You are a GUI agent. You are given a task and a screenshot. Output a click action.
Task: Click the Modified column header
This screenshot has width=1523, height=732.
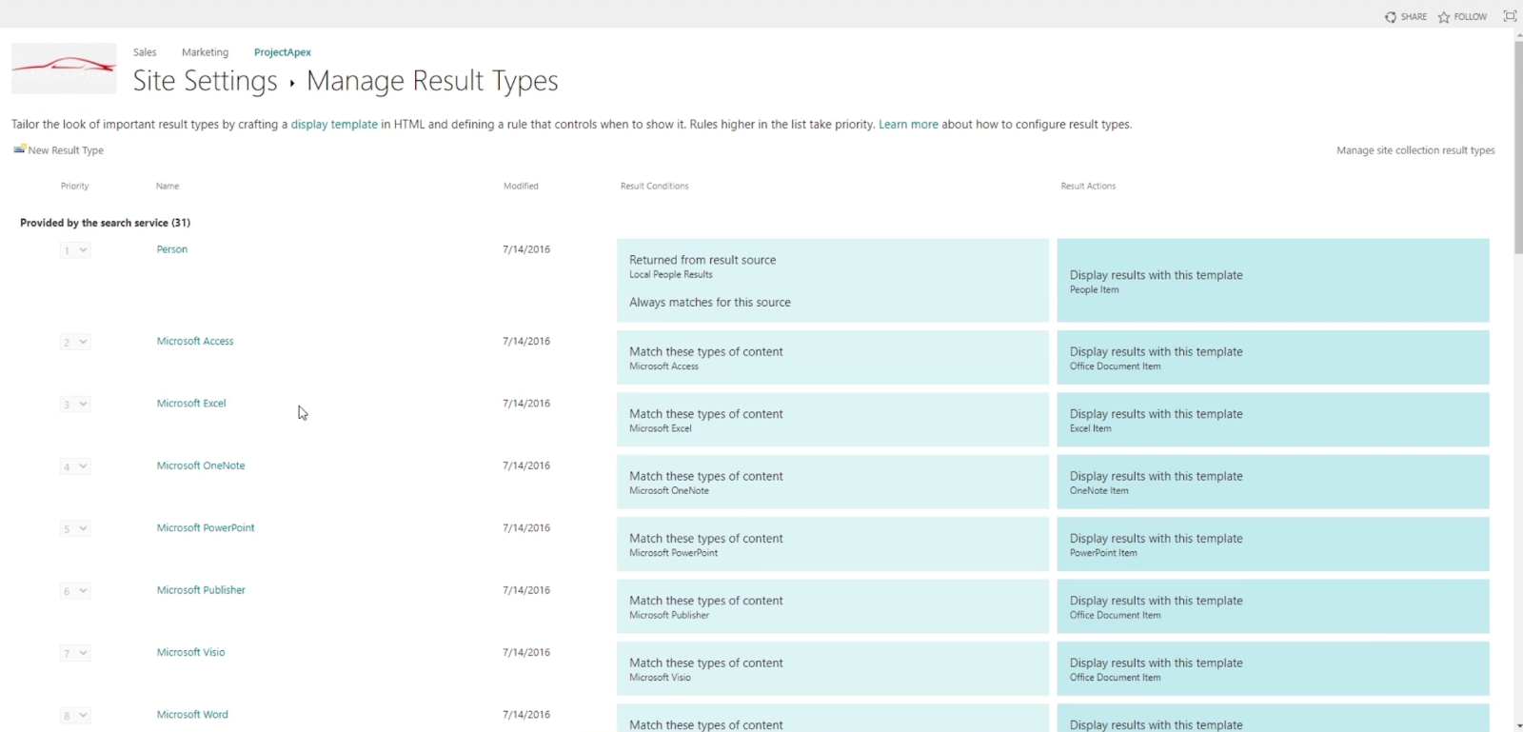[521, 187]
